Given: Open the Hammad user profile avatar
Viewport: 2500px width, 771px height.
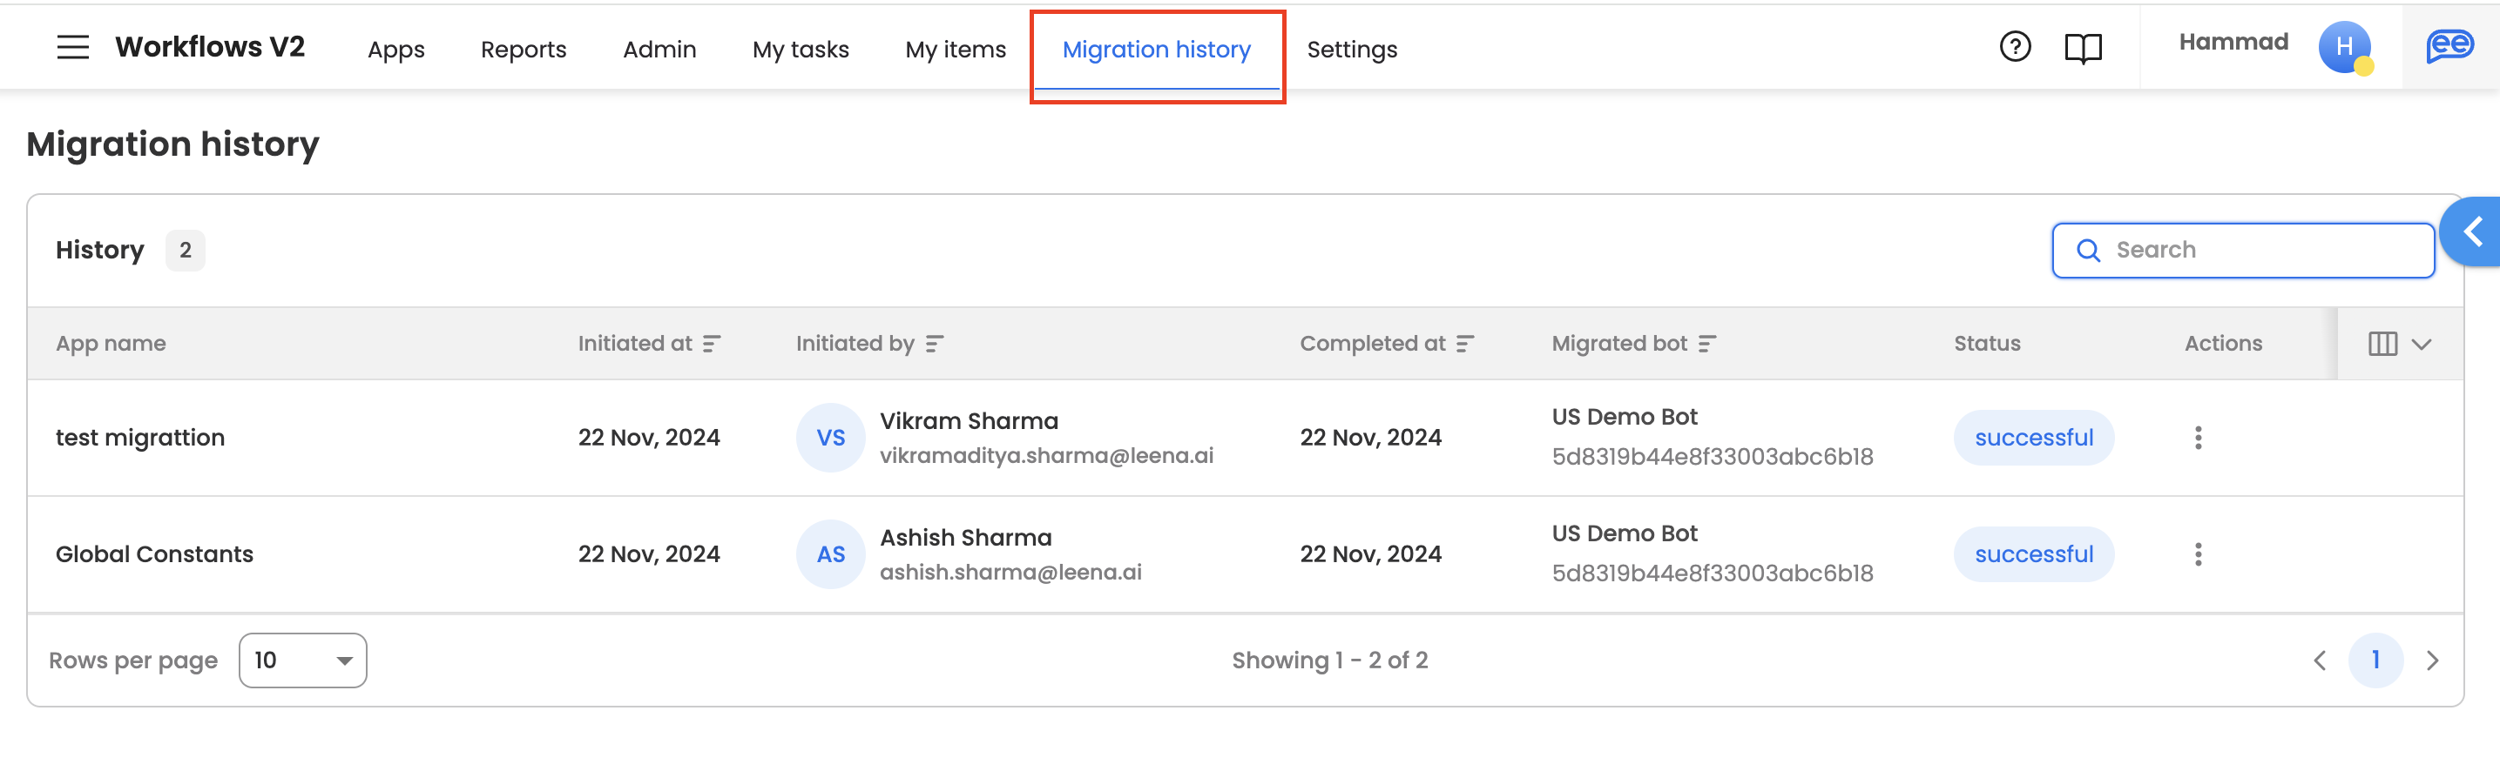Looking at the screenshot, I should (2344, 46).
